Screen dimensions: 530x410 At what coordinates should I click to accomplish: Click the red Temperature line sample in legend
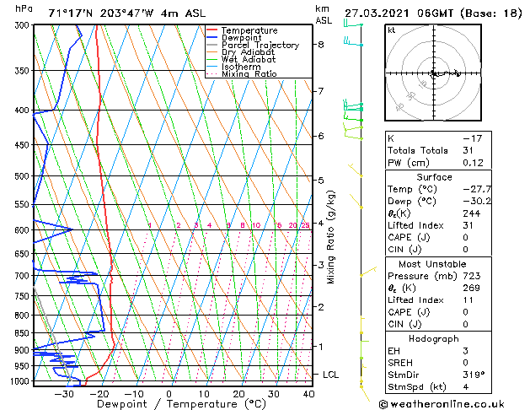(x=212, y=30)
